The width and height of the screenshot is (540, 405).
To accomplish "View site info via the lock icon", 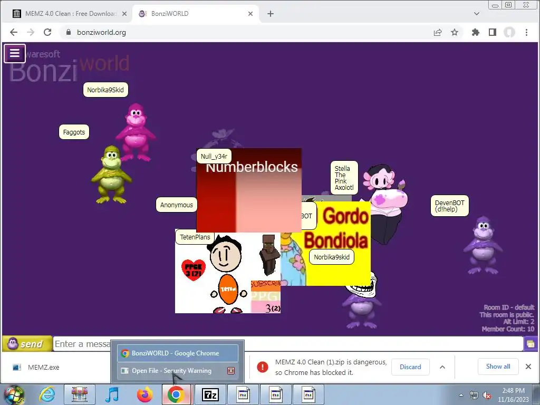I will [x=69, y=32].
